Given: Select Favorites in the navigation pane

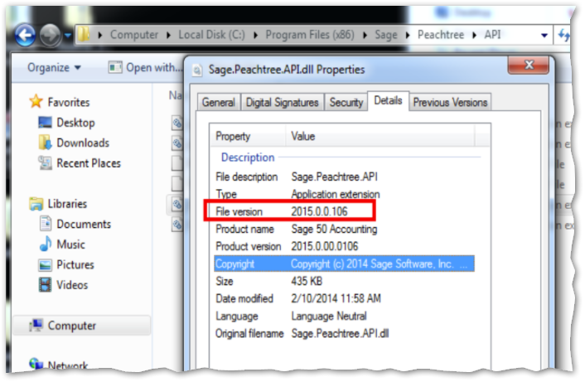Looking at the screenshot, I should coord(69,102).
